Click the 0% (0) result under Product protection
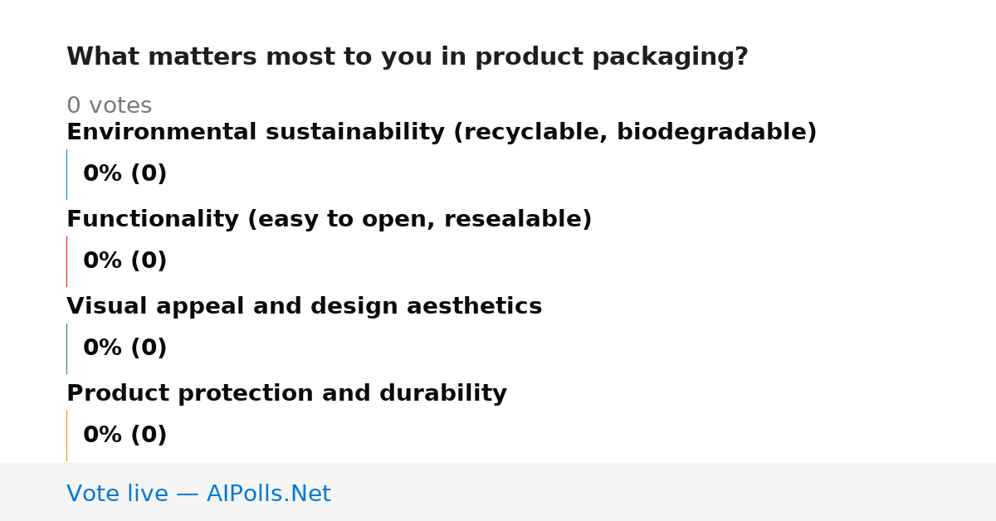This screenshot has height=521, width=996. 124,436
